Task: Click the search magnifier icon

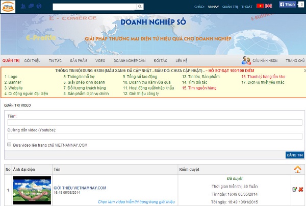Action: click(x=140, y=7)
